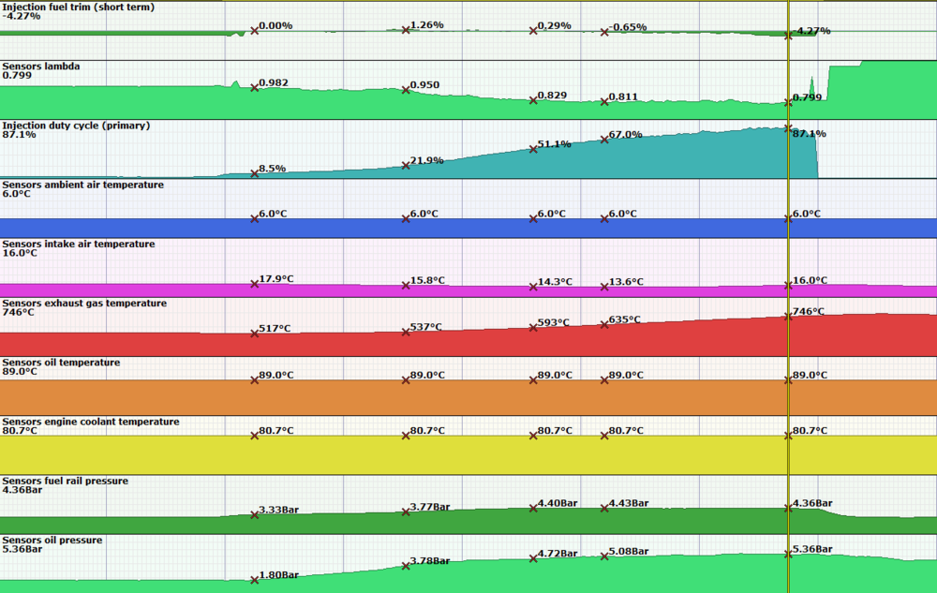Screen dimensions: 937x593
Task: Click the 0.799 readout under the Sensors lambda title
Action: tap(17, 75)
